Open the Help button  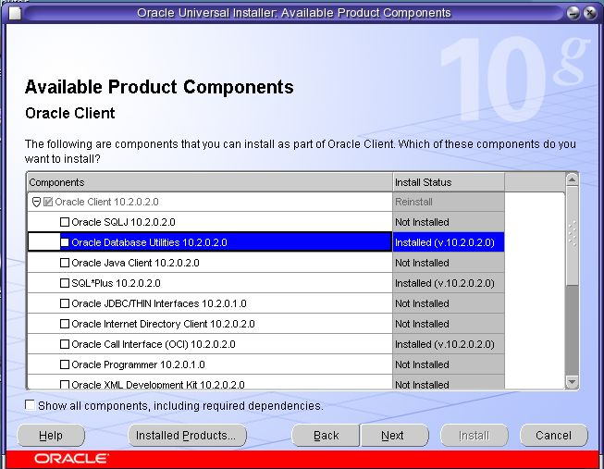click(51, 436)
